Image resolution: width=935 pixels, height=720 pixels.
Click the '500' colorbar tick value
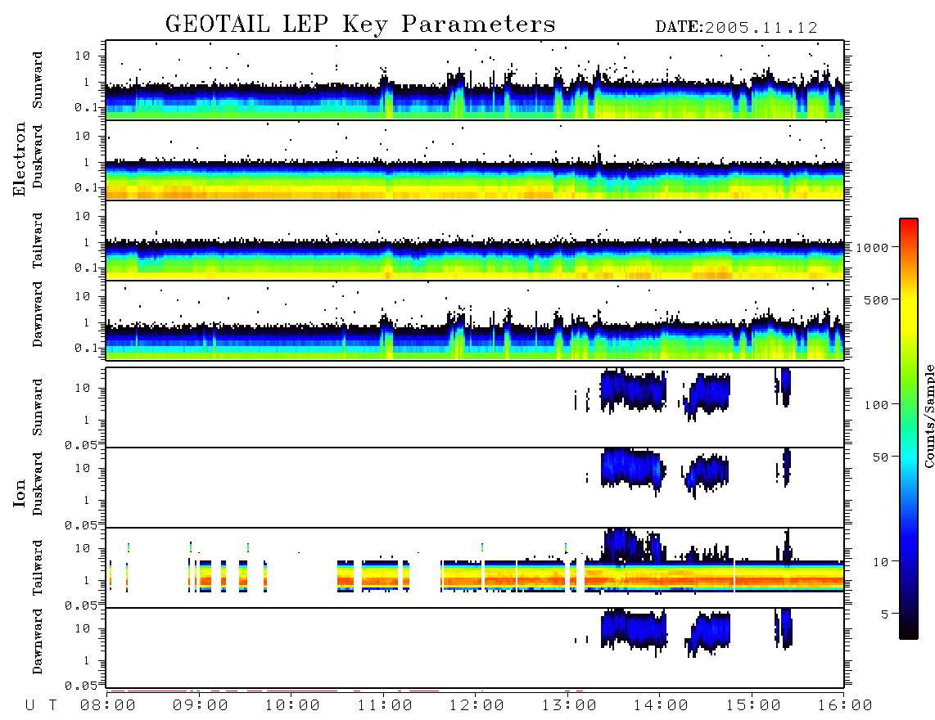click(x=875, y=299)
